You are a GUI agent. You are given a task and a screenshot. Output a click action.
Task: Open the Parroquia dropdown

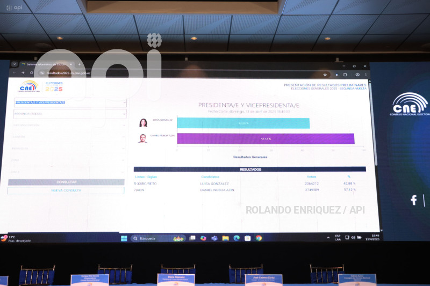click(68, 149)
